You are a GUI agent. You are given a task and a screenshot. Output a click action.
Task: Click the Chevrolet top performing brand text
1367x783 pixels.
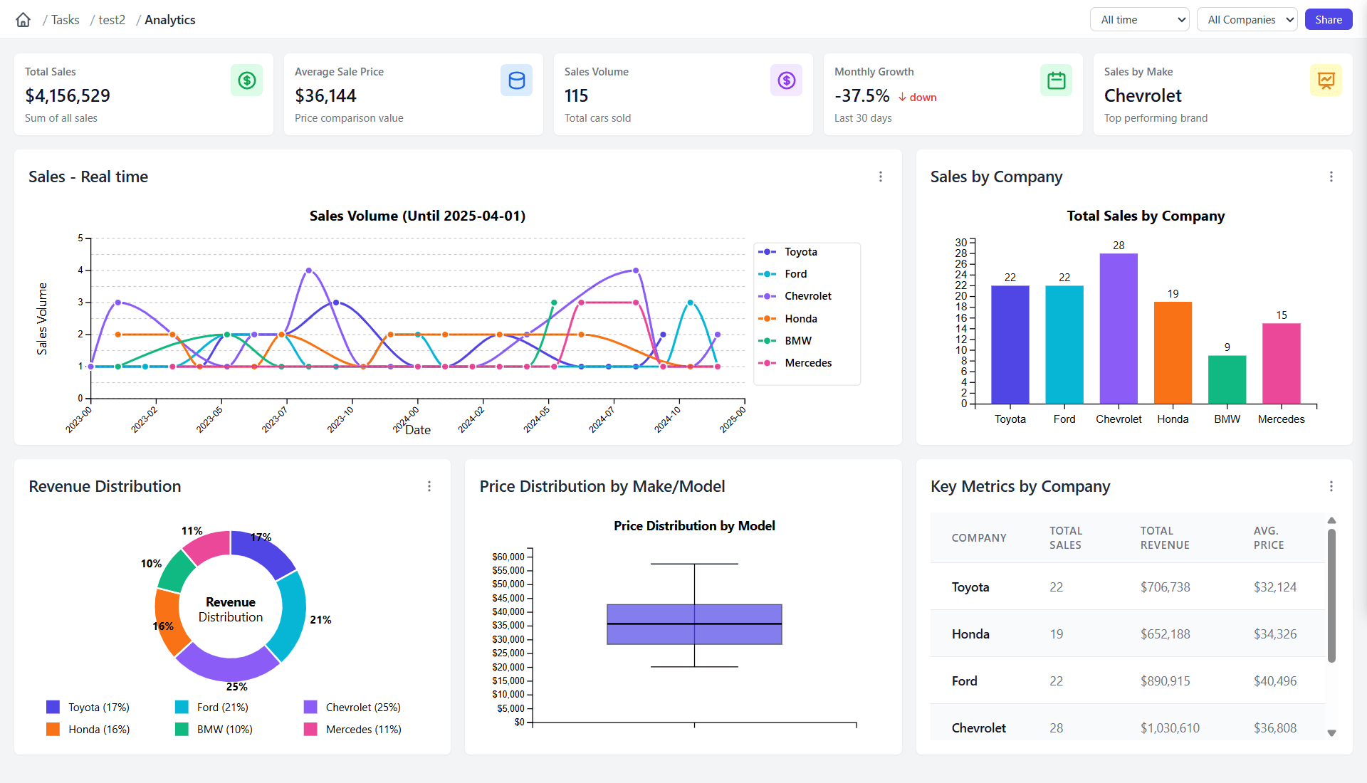[x=1143, y=95]
